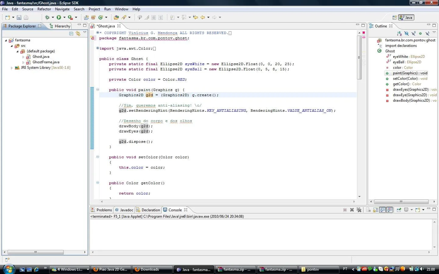
Task: Switch to the Problems tab
Action: (102, 210)
